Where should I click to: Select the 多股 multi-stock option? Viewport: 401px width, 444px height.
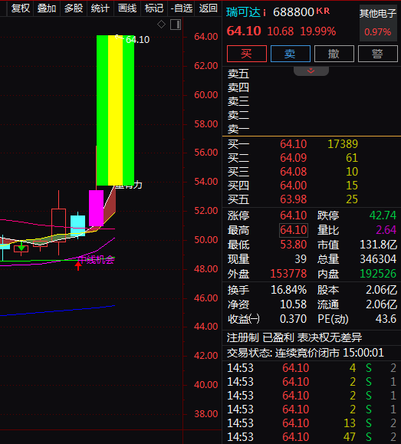74,8
